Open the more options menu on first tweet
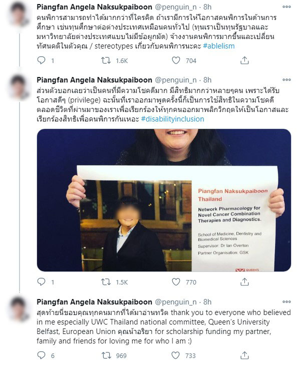 tap(286, 7)
